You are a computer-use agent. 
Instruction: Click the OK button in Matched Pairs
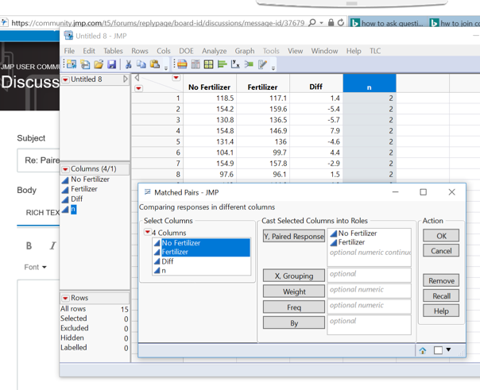click(x=441, y=236)
